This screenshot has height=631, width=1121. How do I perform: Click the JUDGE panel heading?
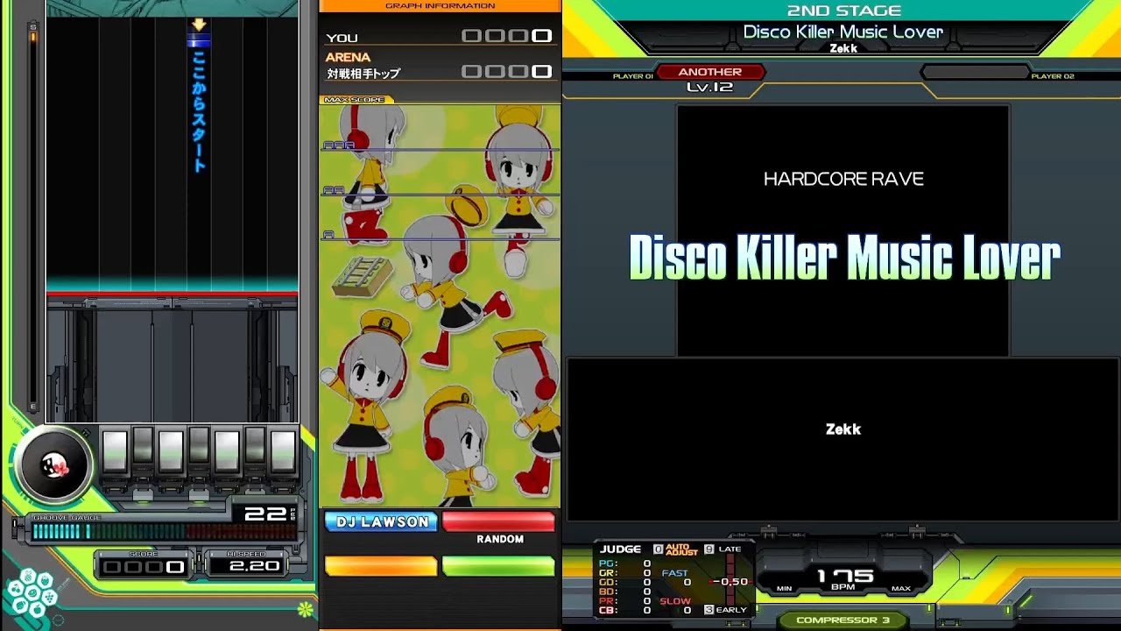tap(620, 549)
